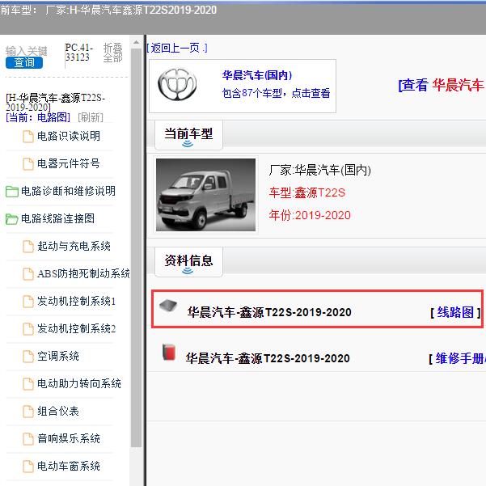The height and width of the screenshot is (486, 486).
Task: Click the [当前：电路图] link
Action: [x=38, y=117]
